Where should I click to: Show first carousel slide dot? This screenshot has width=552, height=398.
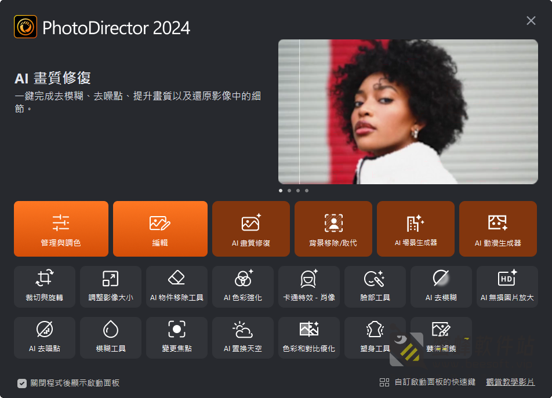tap(281, 191)
